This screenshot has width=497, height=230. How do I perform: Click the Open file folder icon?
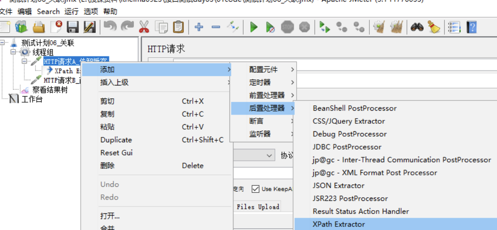(x=39, y=27)
